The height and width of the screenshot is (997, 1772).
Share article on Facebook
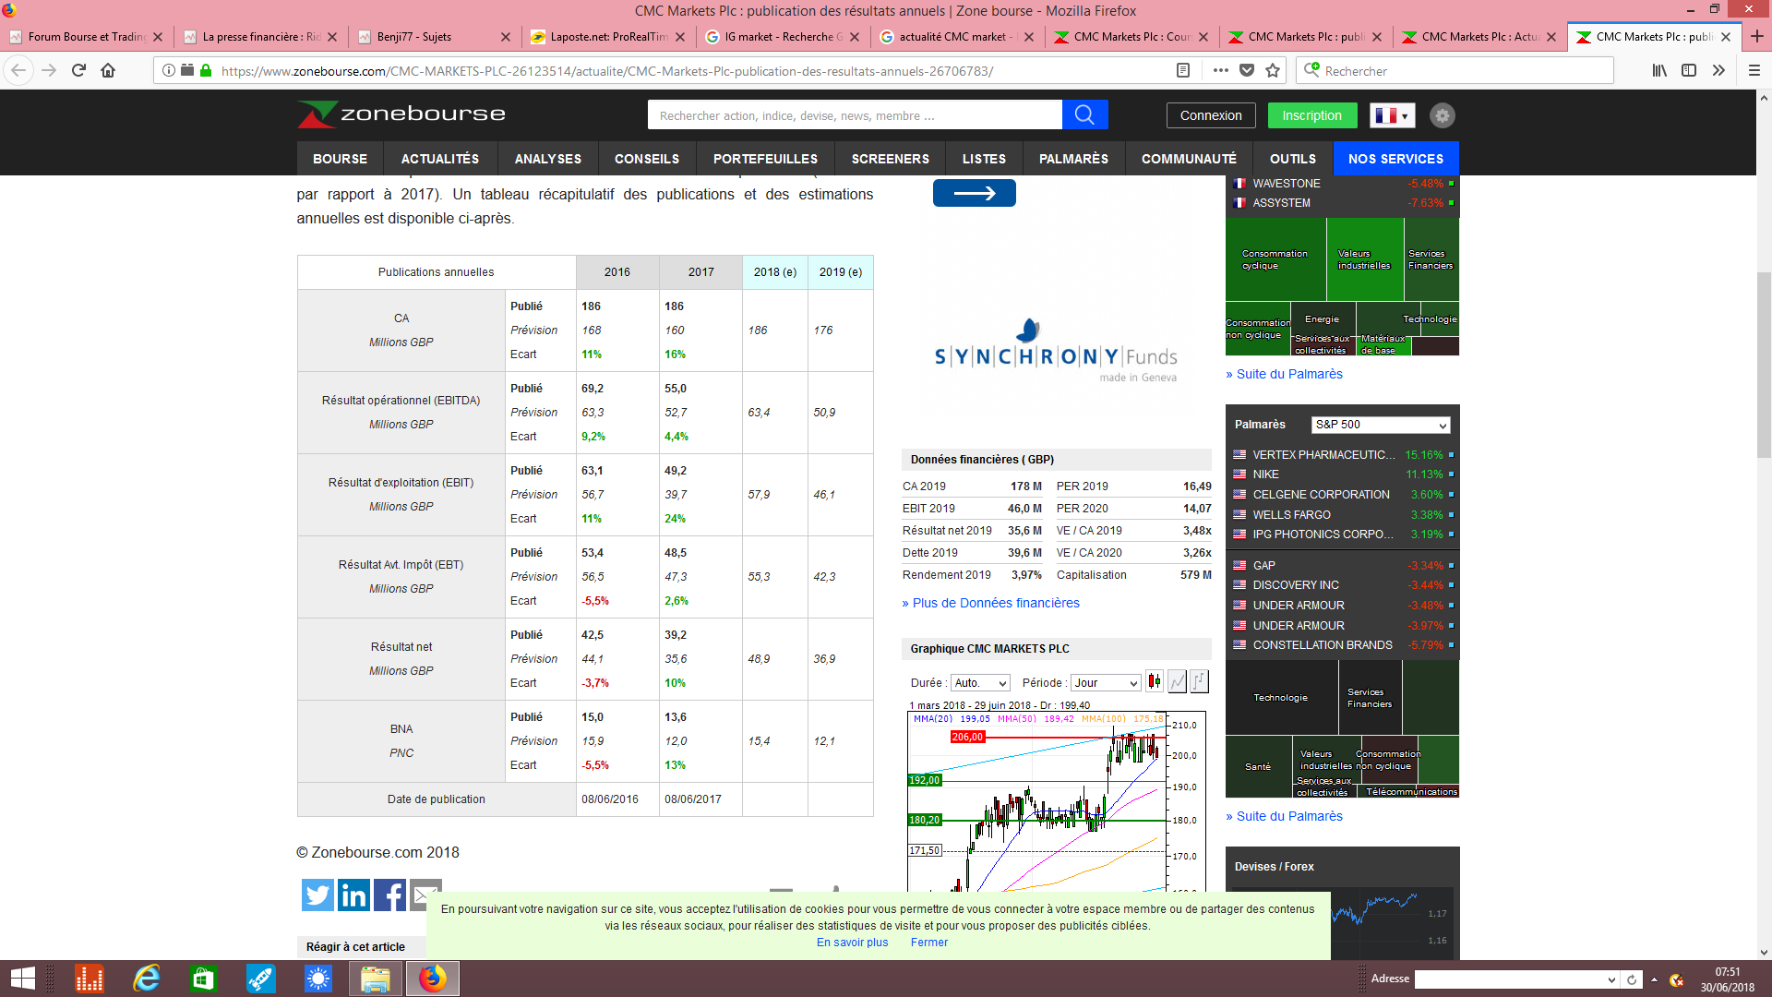pos(389,895)
